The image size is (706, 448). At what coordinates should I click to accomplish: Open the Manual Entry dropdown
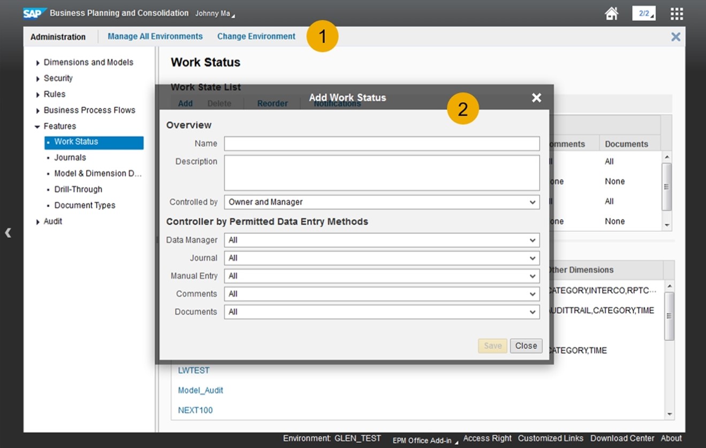tap(382, 276)
